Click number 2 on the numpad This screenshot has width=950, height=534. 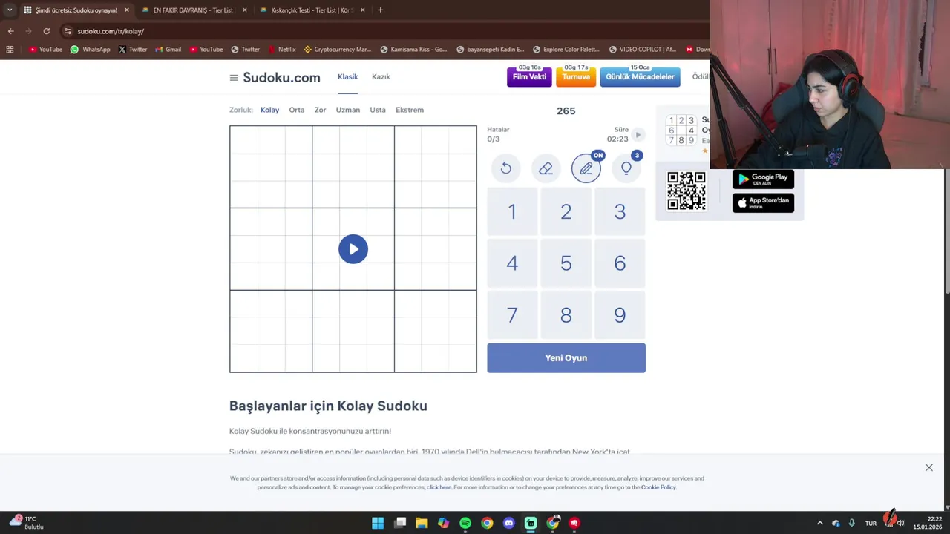566,212
